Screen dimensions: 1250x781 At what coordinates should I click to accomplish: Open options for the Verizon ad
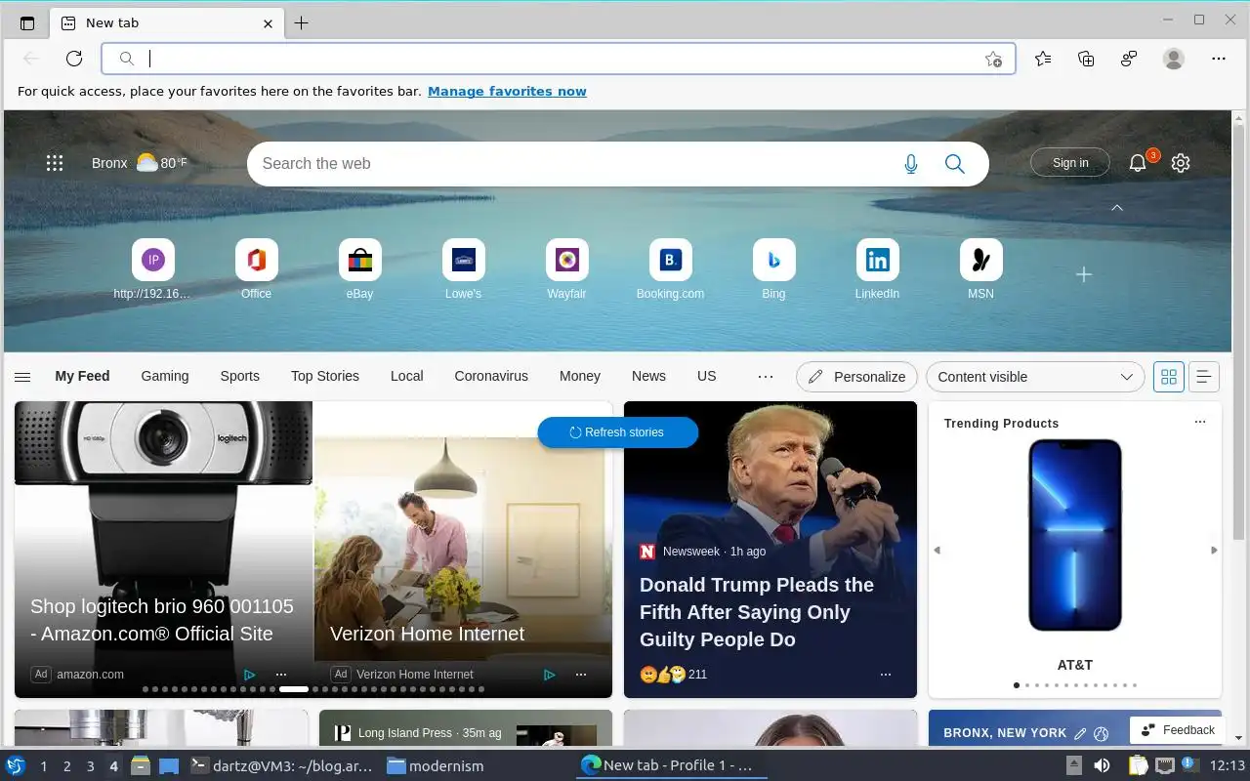click(581, 675)
